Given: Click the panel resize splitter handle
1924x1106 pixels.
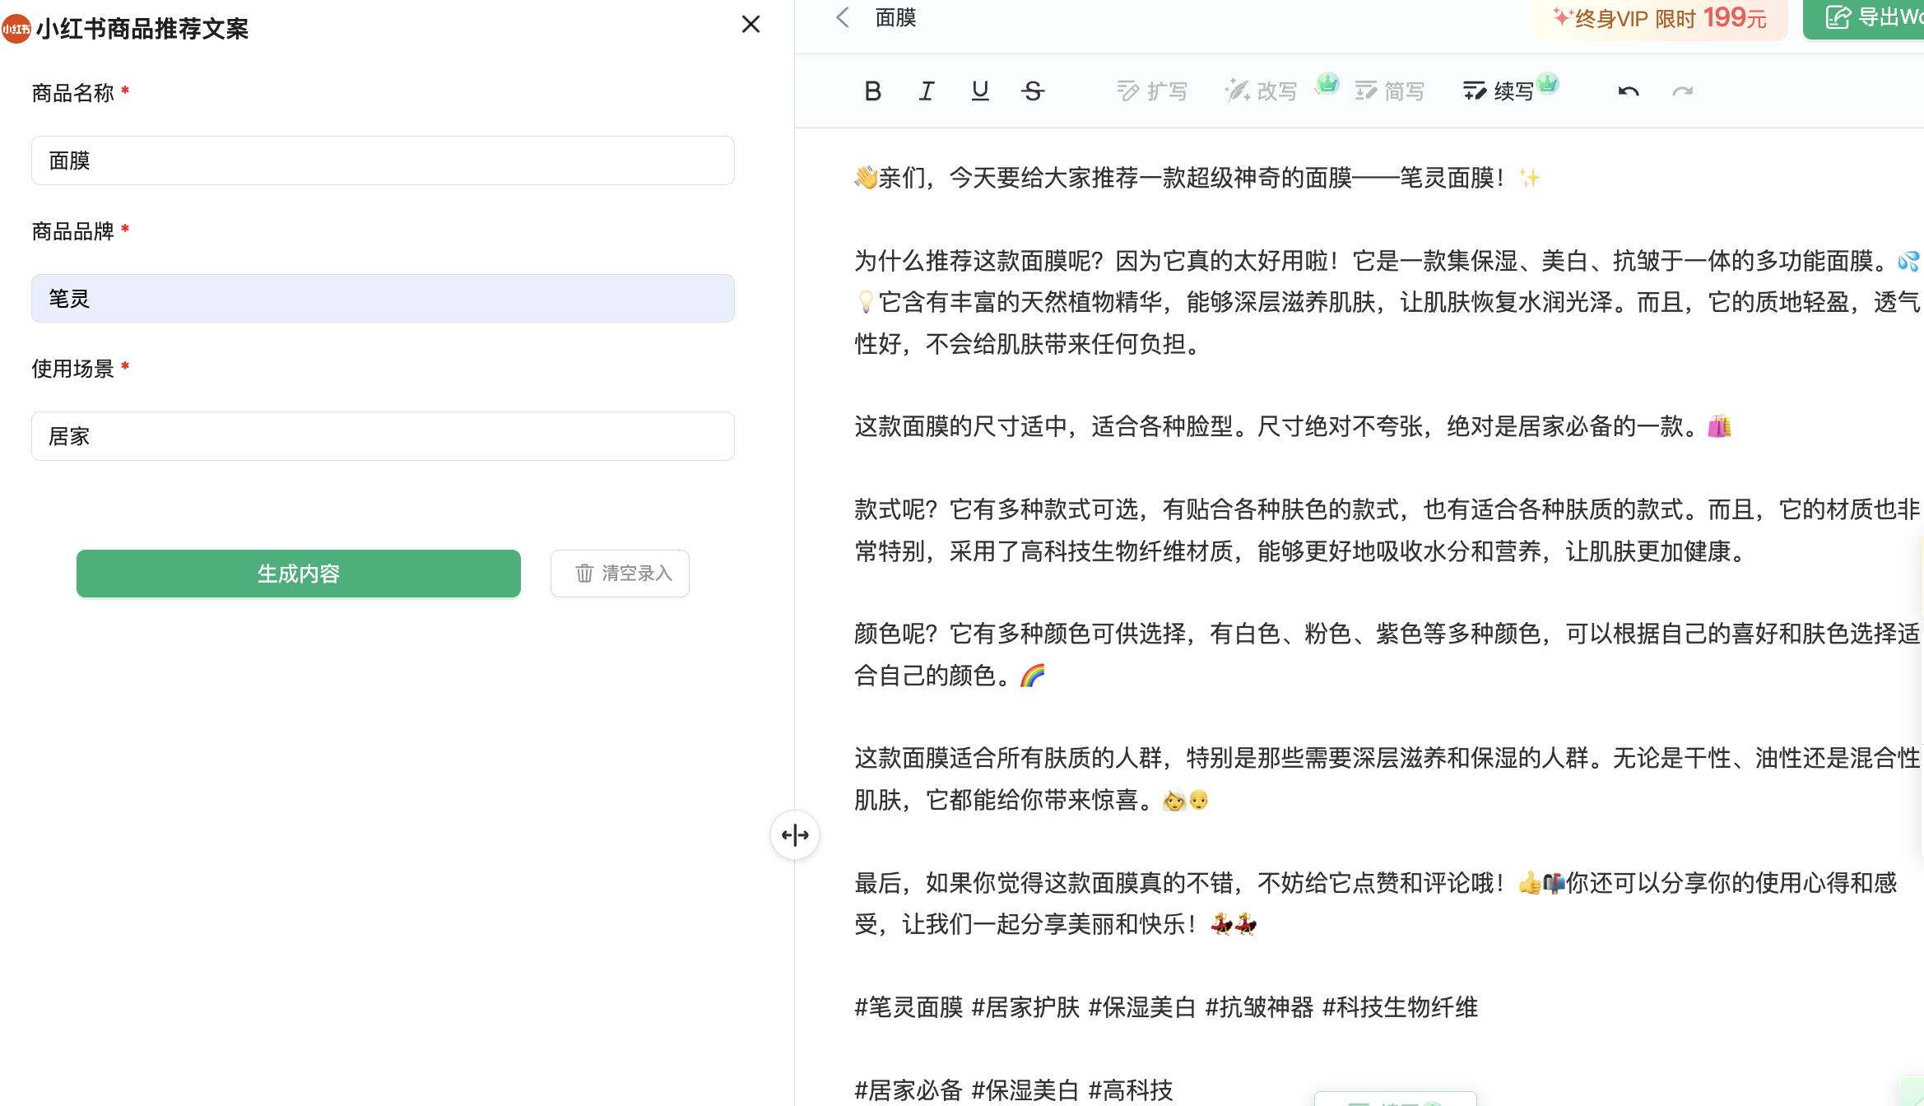Looking at the screenshot, I should point(795,835).
